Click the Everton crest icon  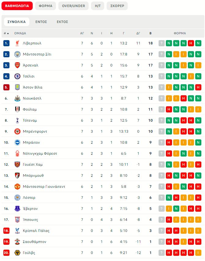(17, 209)
